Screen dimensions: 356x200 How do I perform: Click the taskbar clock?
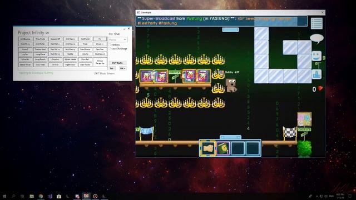coord(340,196)
